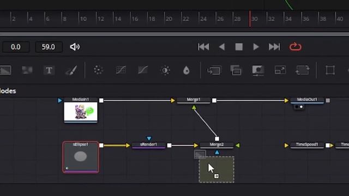Jump to last frame
Viewport: 349px width, 196px height.
(274, 47)
